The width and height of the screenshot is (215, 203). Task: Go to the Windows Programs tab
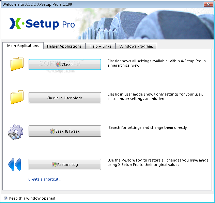tap(136, 46)
